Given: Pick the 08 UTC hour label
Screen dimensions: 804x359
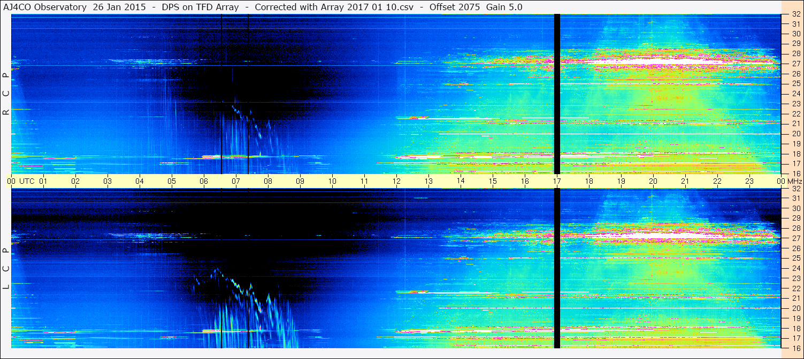Looking at the screenshot, I should click(x=268, y=181).
